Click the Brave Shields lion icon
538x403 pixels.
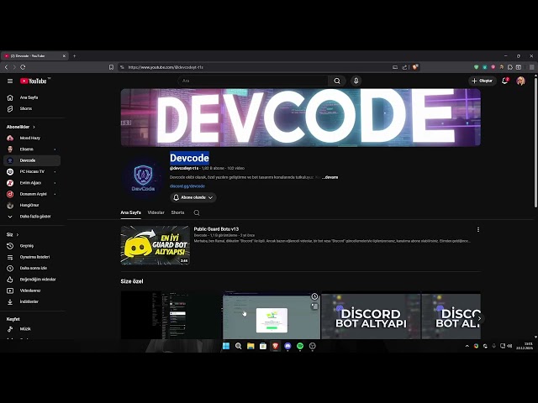pos(415,67)
